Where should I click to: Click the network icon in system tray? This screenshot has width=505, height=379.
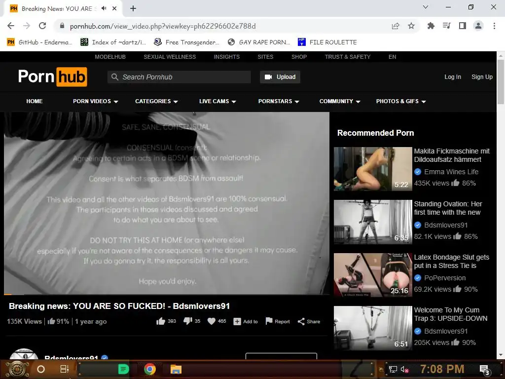[x=393, y=369]
